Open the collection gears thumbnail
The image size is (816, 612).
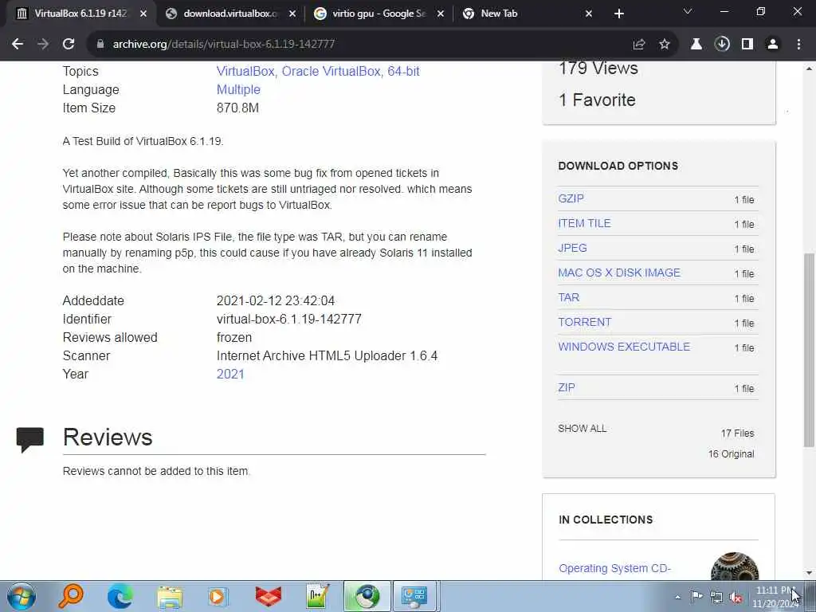[x=735, y=567]
